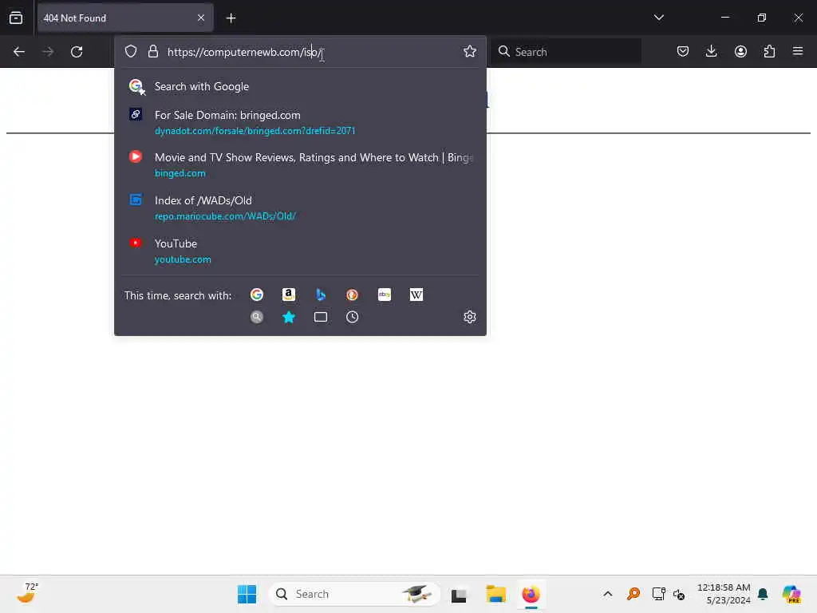Go forward one page
Viewport: 817px width, 613px height.
[48, 52]
